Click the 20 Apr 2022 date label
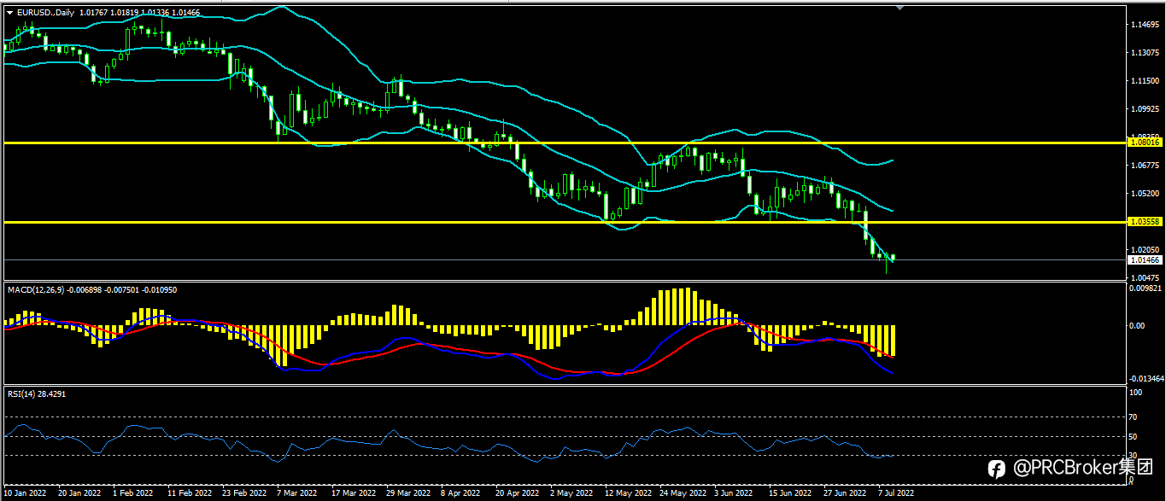The height and width of the screenshot is (501, 1166). [x=517, y=493]
